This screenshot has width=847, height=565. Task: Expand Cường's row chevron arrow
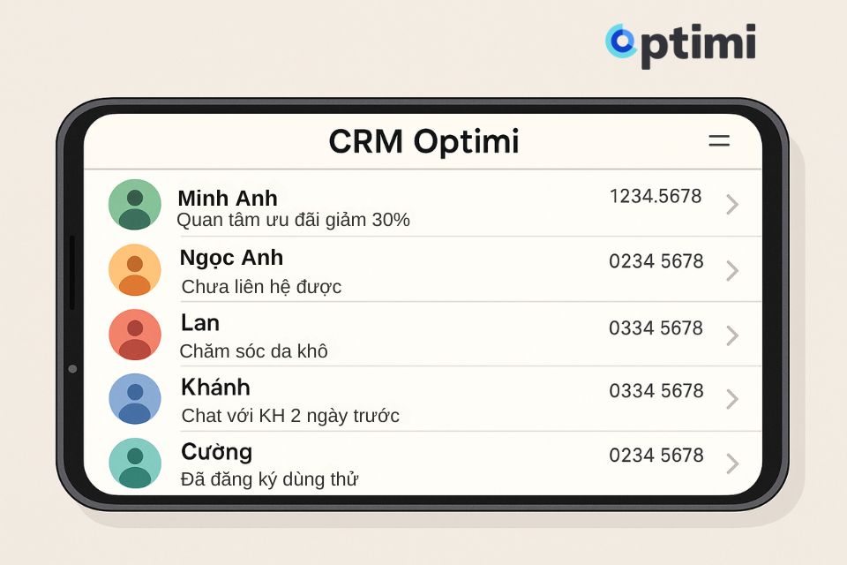click(732, 463)
